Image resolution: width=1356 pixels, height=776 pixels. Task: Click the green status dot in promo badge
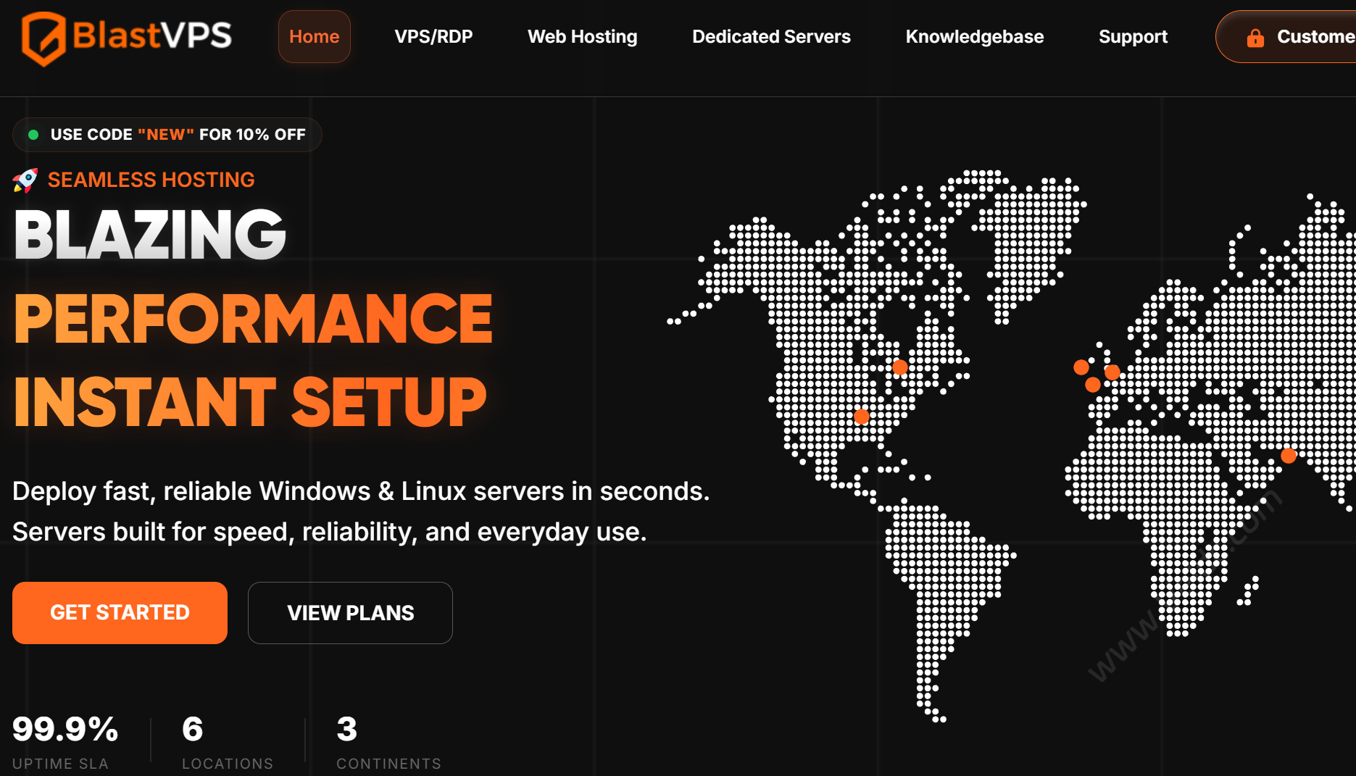pyautogui.click(x=33, y=135)
